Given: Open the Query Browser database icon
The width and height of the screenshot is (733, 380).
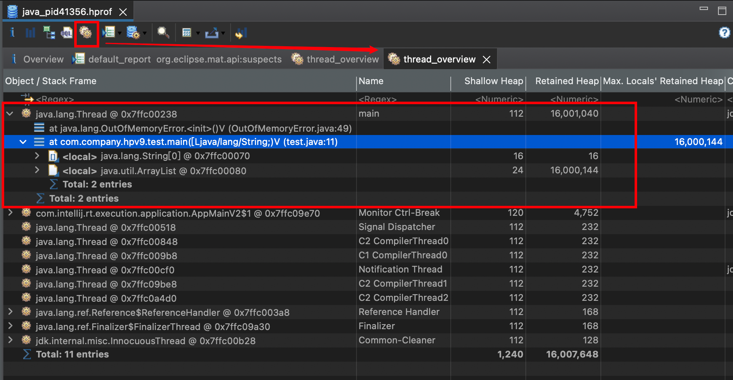Looking at the screenshot, I should (133, 32).
